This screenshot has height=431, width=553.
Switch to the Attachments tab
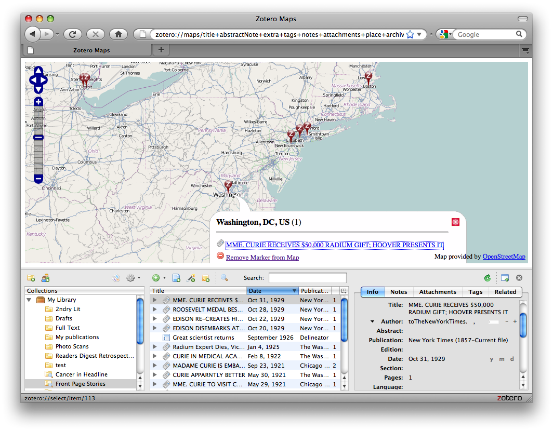pos(437,292)
